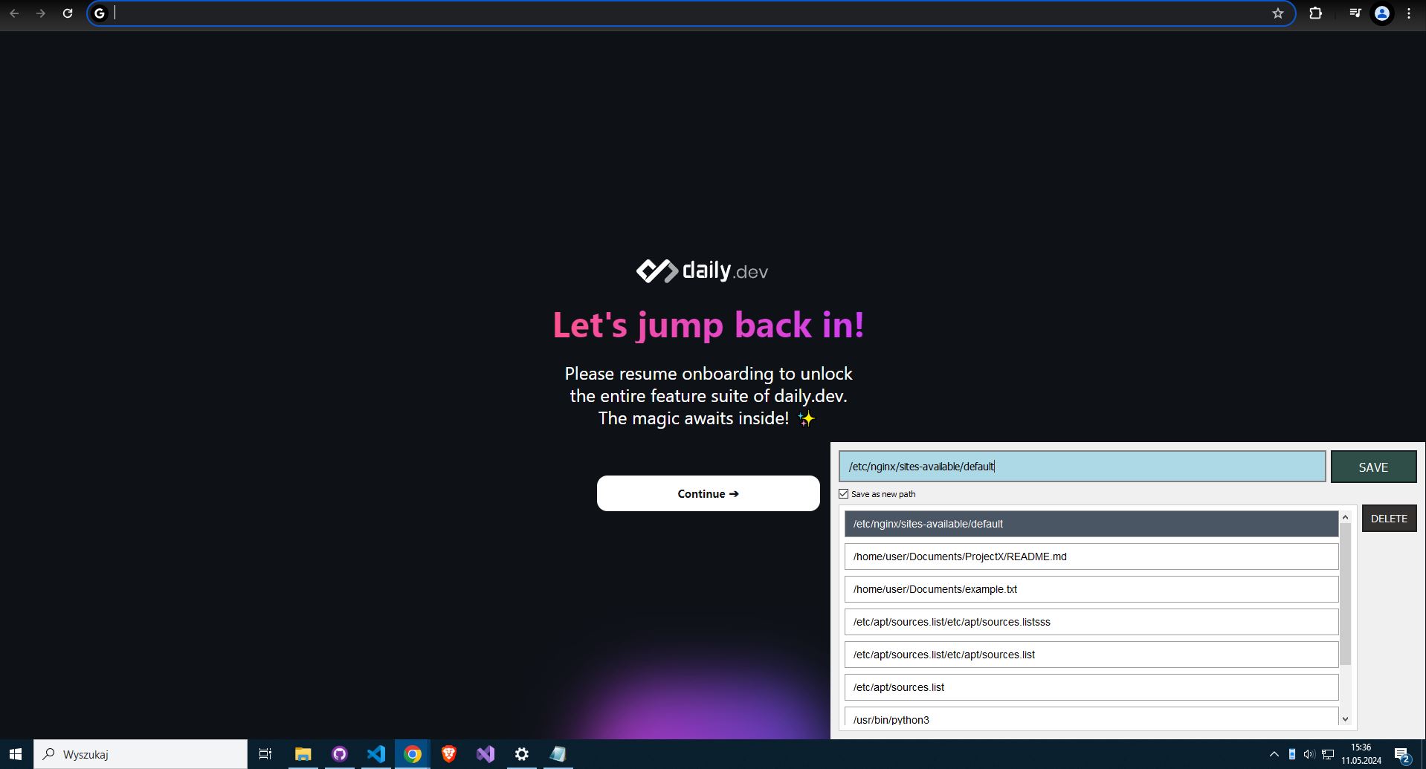
Task: Open the taskbar clock and date
Action: (x=1361, y=754)
